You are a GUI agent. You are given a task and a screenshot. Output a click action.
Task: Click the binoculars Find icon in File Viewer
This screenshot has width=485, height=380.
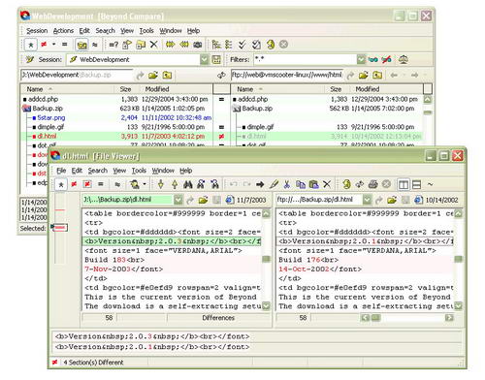click(188, 184)
